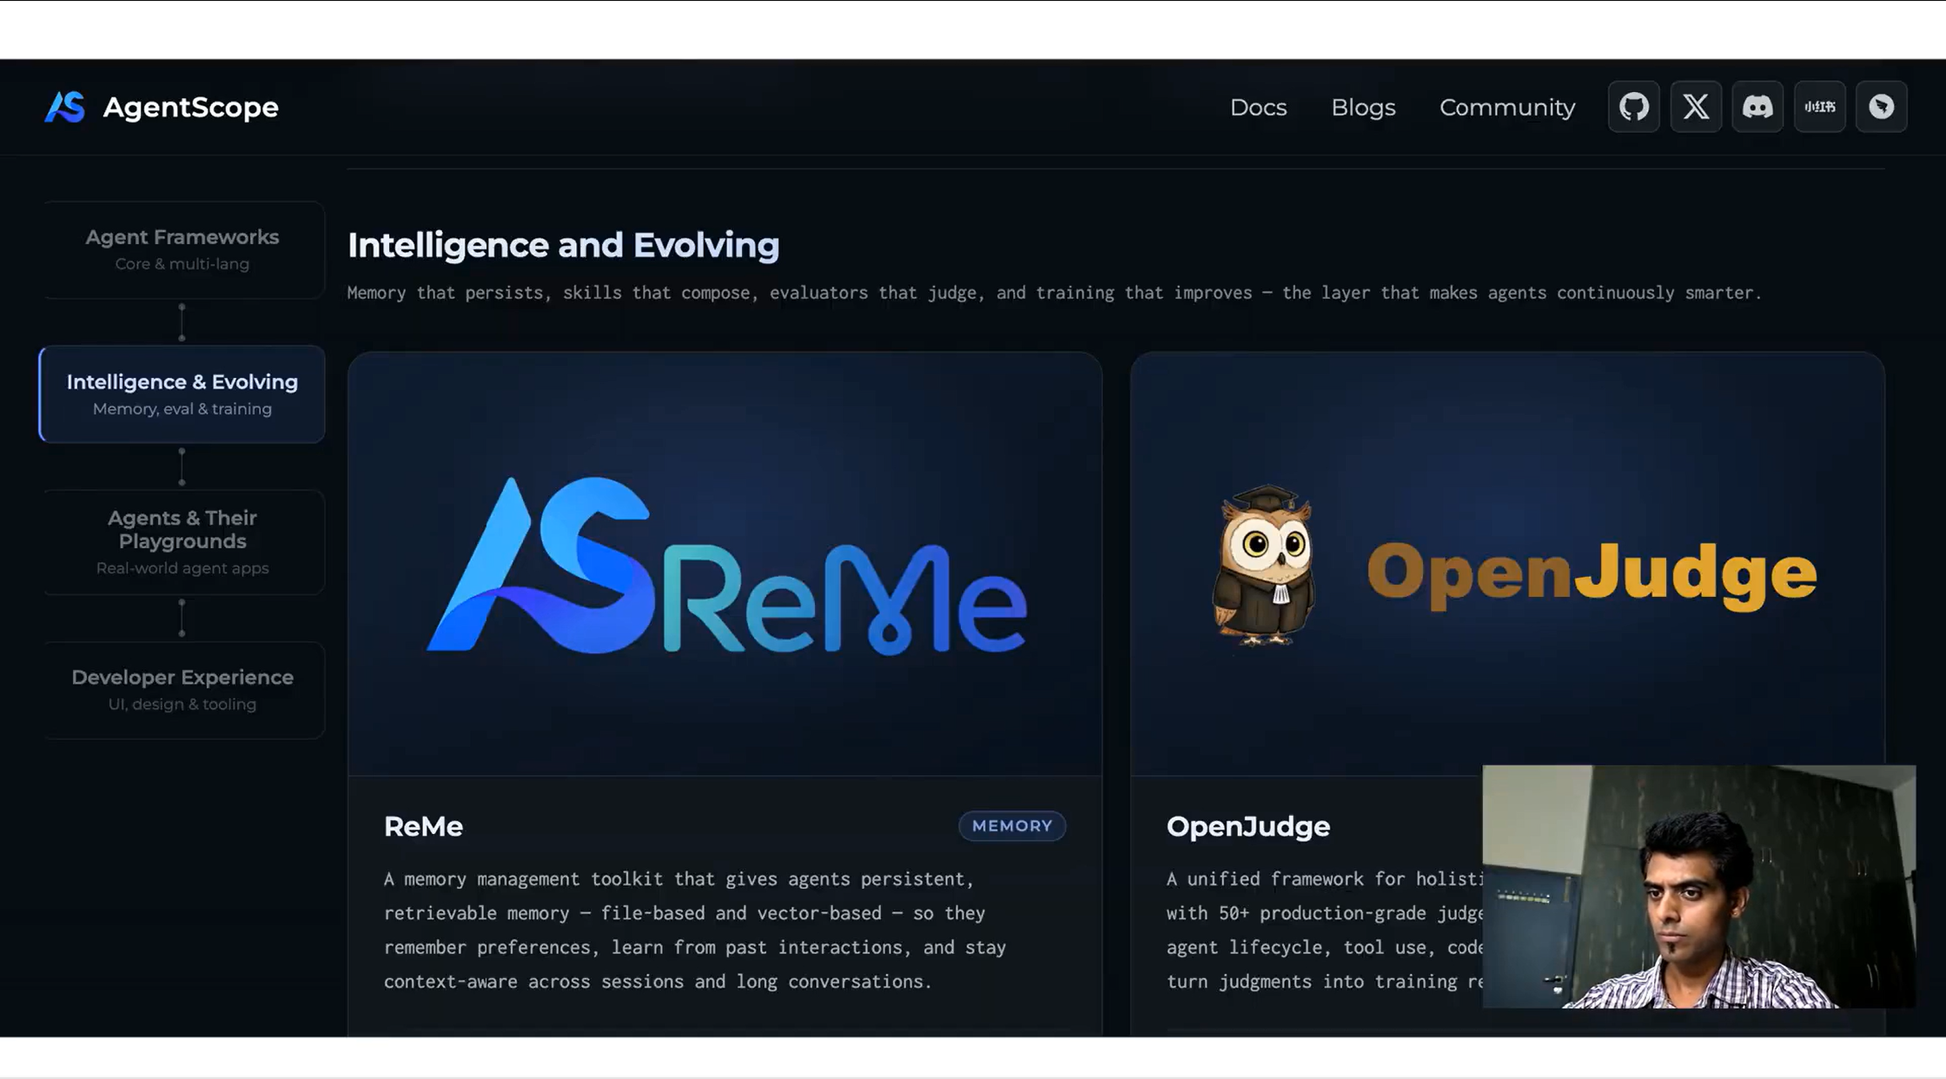Click the OpenJudge card title
This screenshot has width=1946, height=1079.
(1248, 826)
